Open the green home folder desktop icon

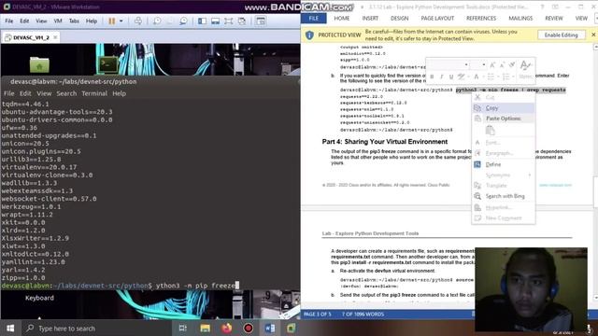pyautogui.click(x=39, y=64)
